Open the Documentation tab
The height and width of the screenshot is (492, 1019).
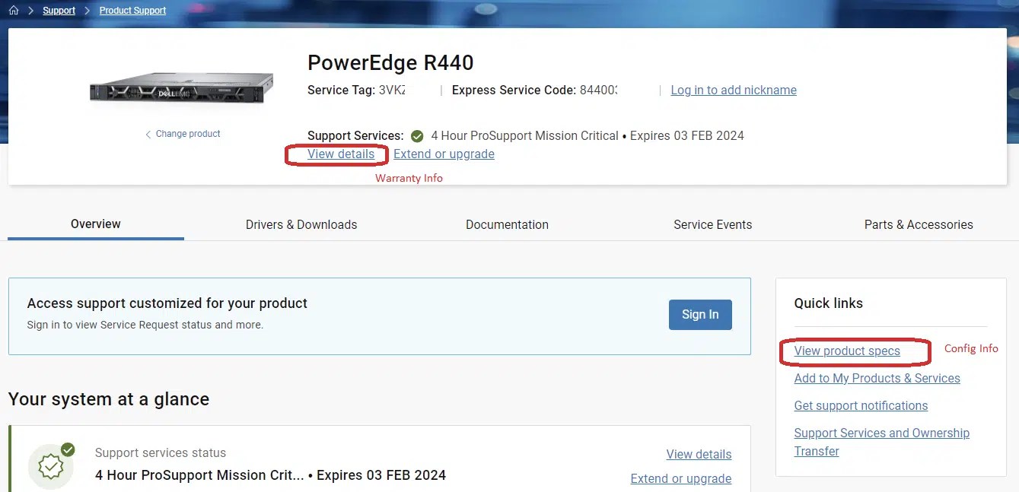pyautogui.click(x=507, y=224)
